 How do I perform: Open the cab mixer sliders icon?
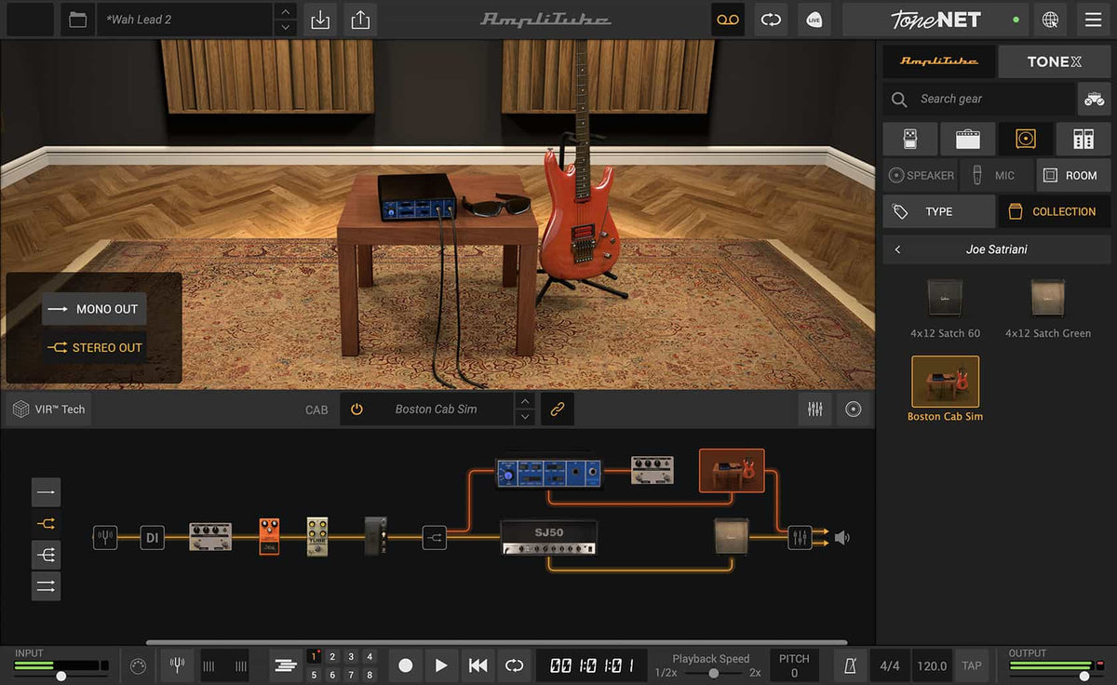pos(814,409)
